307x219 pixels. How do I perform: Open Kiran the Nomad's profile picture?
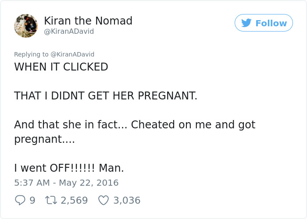click(x=26, y=25)
